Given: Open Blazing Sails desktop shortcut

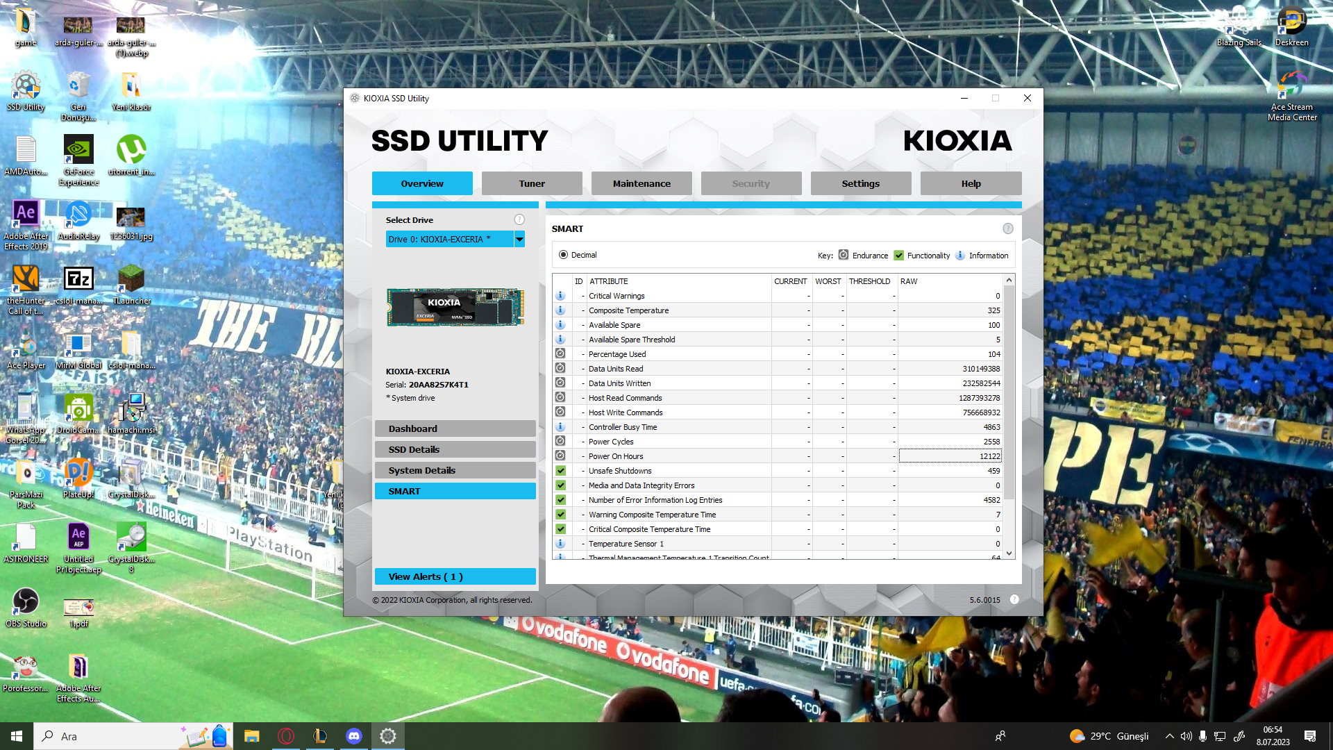Looking at the screenshot, I should point(1239,26).
